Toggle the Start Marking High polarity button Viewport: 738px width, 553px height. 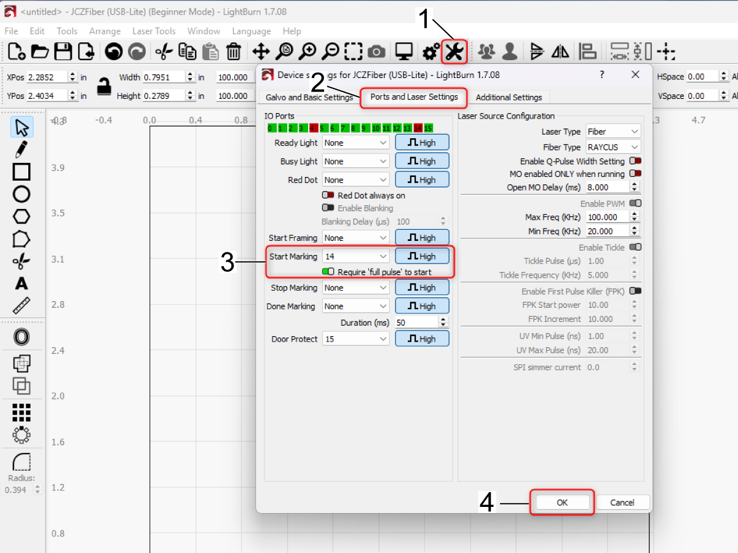coord(422,256)
